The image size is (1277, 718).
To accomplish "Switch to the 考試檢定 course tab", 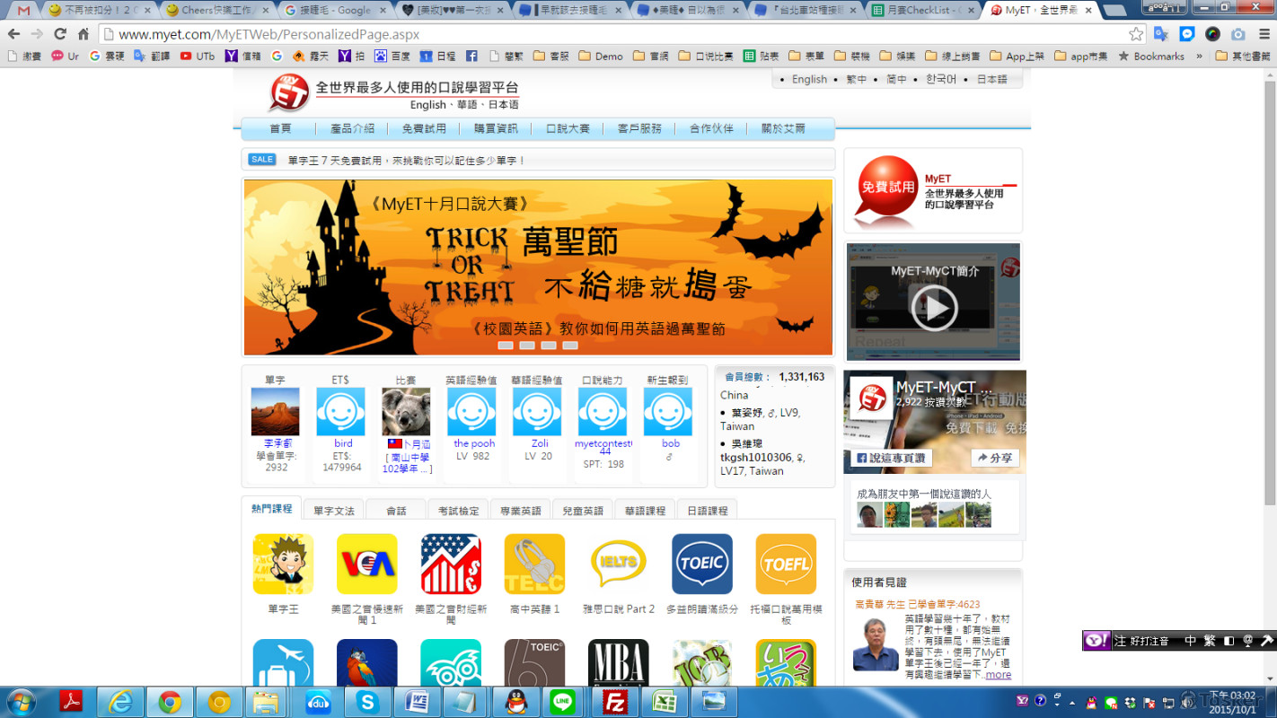I will [x=458, y=511].
